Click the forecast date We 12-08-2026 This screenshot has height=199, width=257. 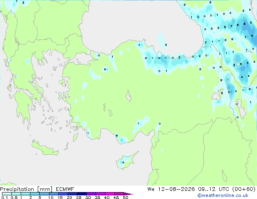pyautogui.click(x=171, y=189)
